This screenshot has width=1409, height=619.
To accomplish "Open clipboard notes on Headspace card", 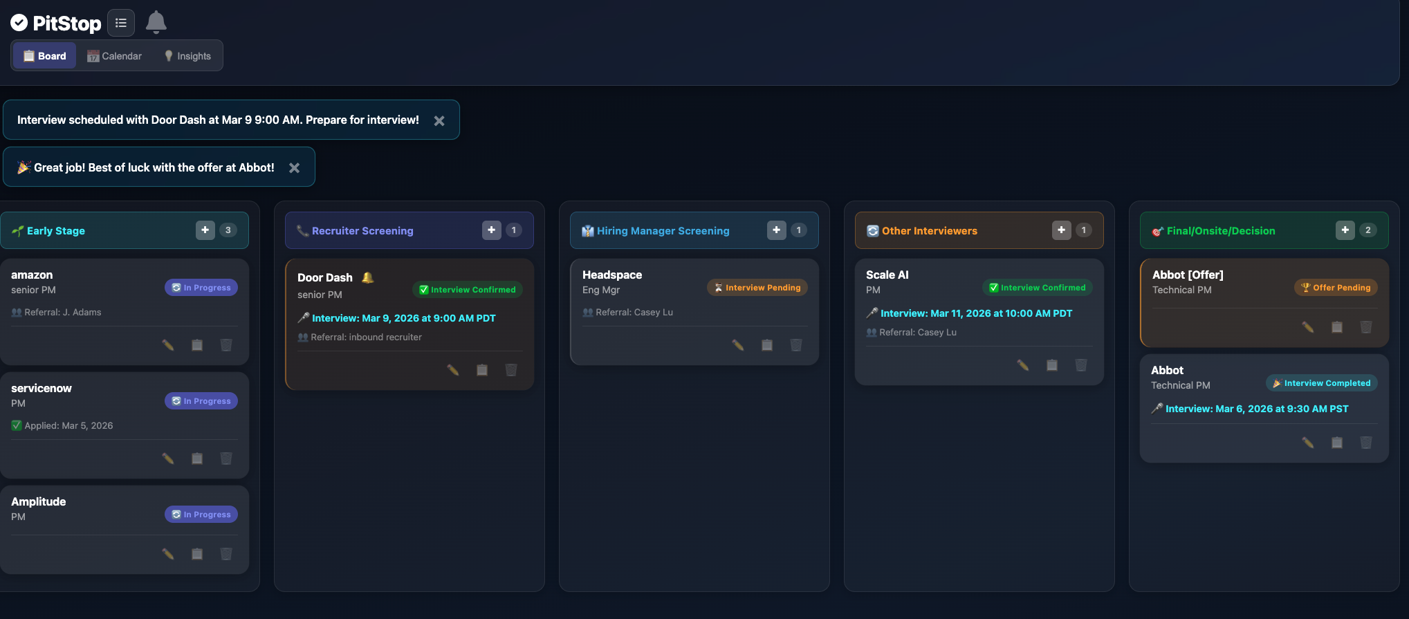I will [767, 344].
